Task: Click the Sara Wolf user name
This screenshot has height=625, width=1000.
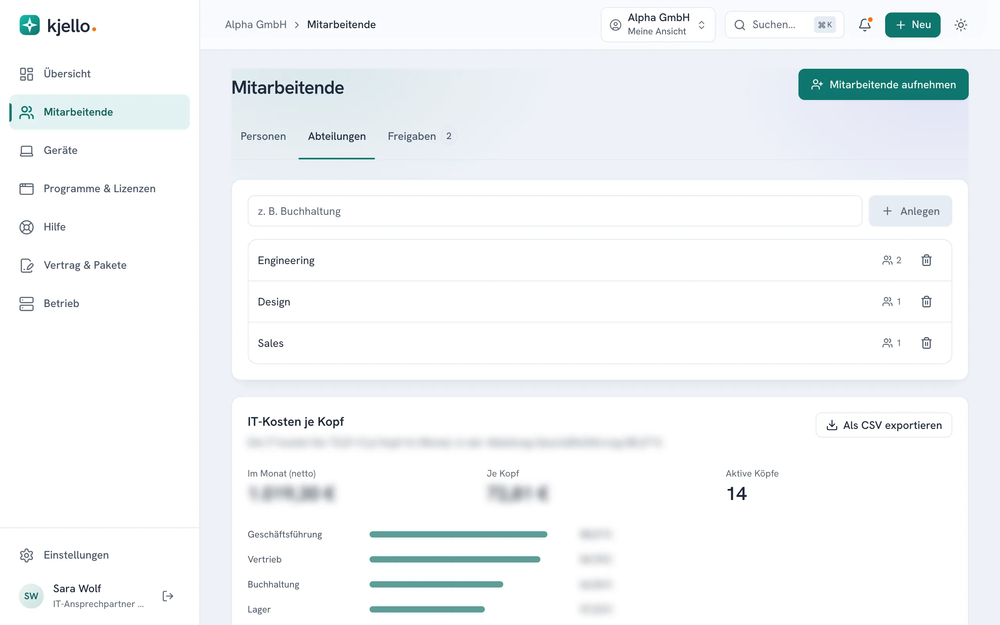Action: point(77,588)
